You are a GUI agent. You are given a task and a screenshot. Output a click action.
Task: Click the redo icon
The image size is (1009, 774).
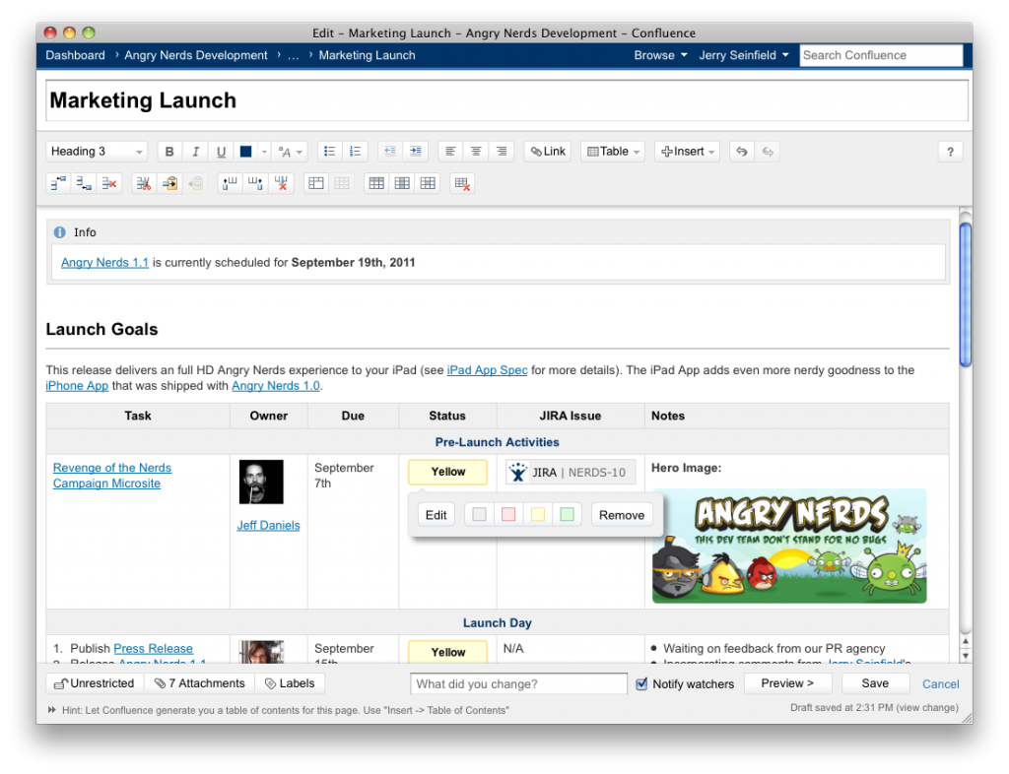[x=768, y=152]
